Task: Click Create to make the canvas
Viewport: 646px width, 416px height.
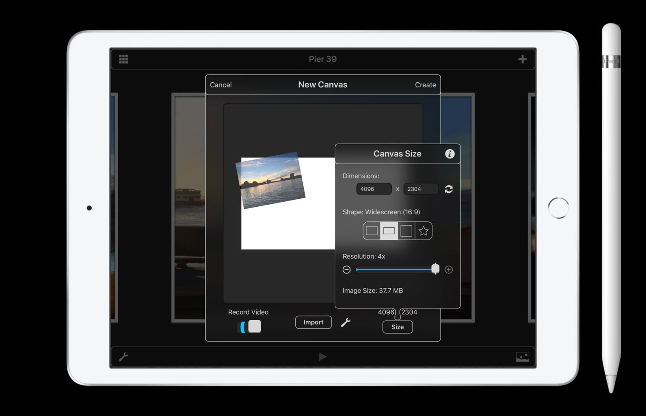Action: (425, 85)
